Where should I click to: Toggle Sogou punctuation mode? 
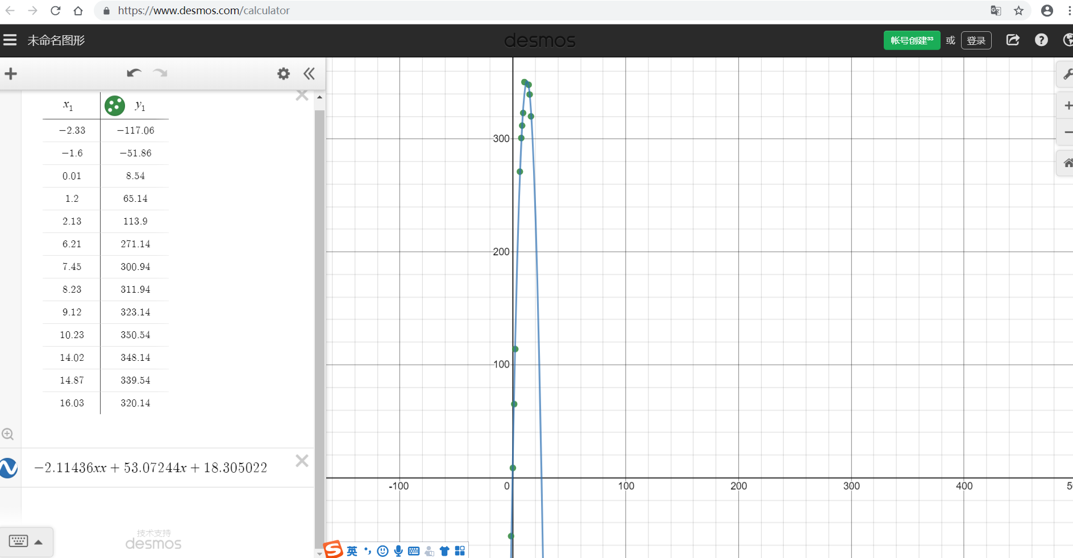[367, 551]
